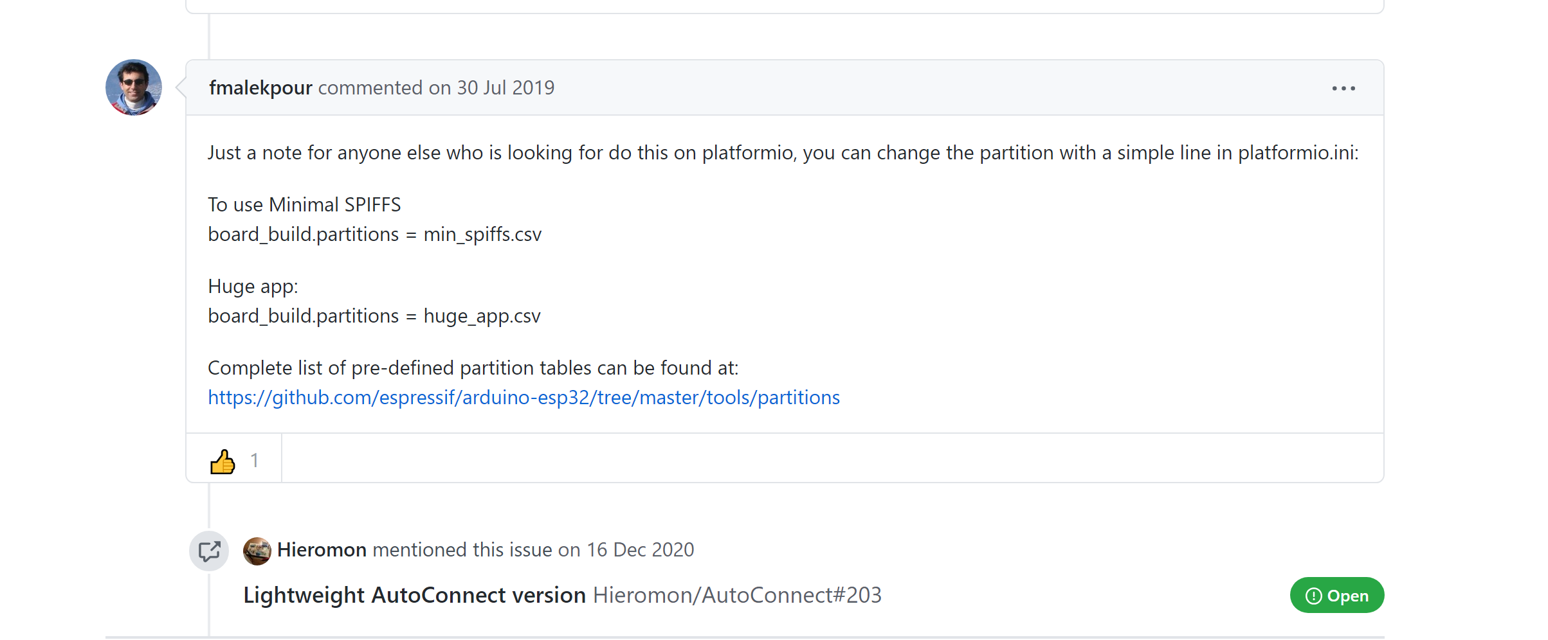Click the thumbs up reaction count

coord(255,461)
